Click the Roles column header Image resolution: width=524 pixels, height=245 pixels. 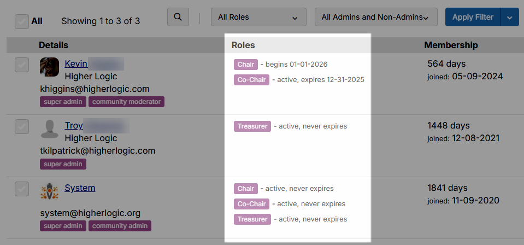point(243,45)
